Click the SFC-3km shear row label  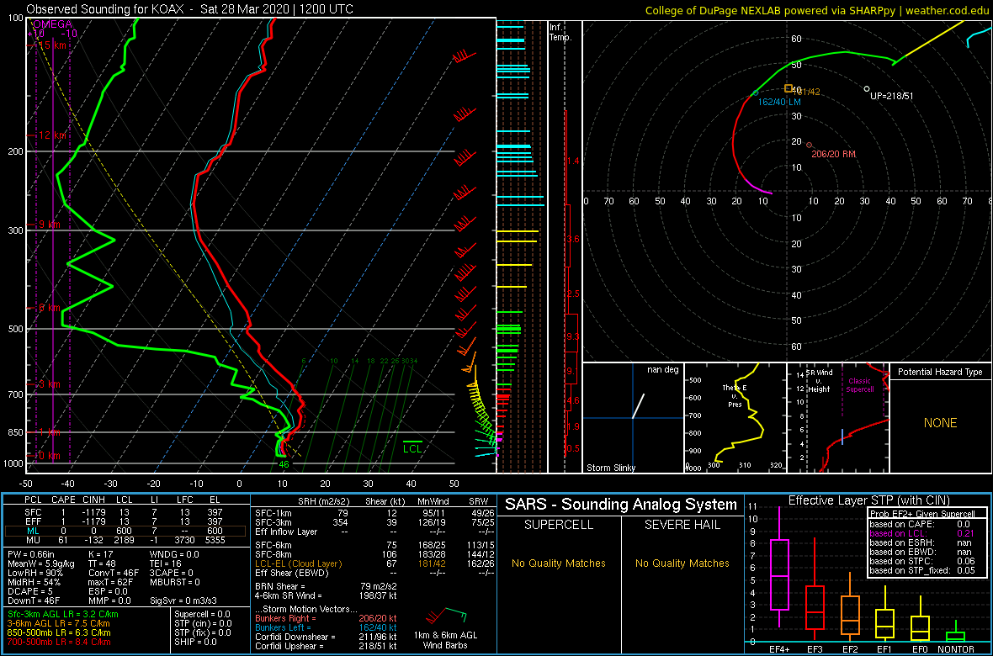click(273, 521)
